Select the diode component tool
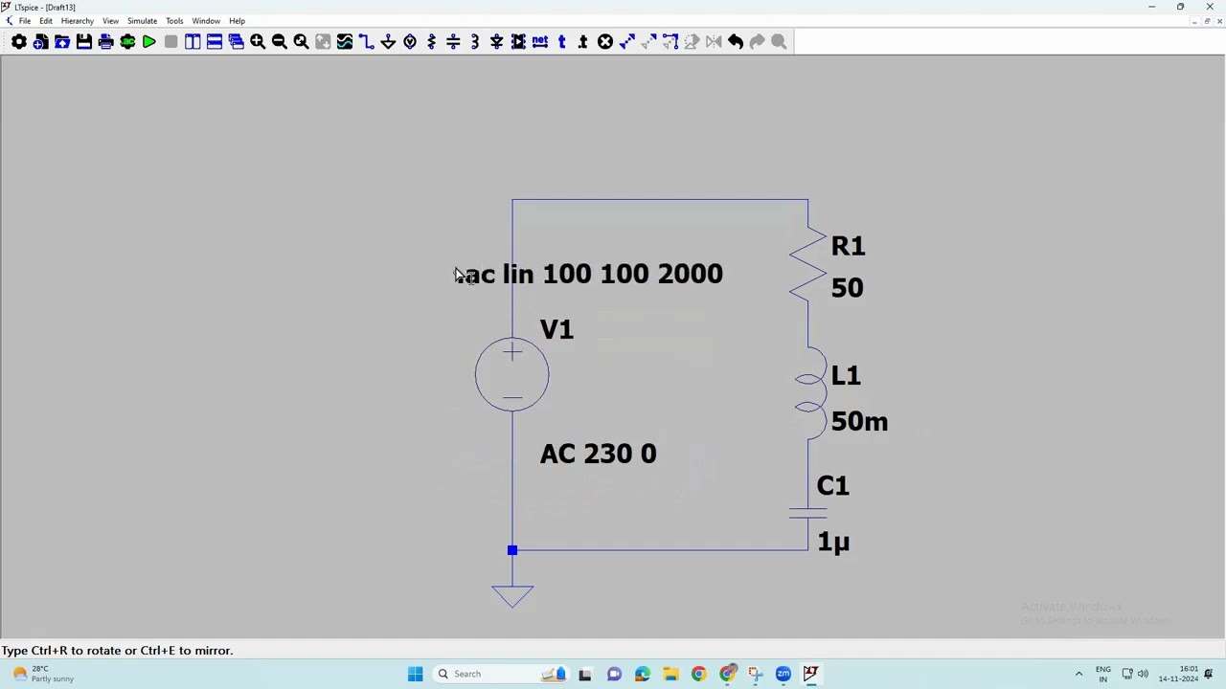 [496, 42]
